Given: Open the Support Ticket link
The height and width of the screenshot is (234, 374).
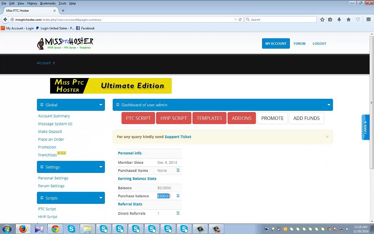Looking at the screenshot, I should click(178, 137).
